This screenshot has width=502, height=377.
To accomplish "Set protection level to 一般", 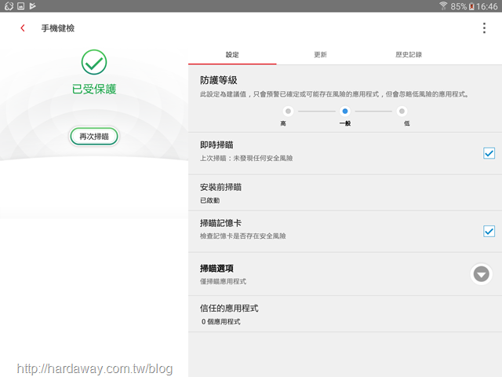I will pyautogui.click(x=345, y=112).
